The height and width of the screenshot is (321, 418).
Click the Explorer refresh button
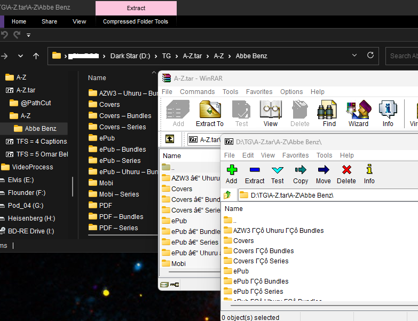(x=370, y=56)
